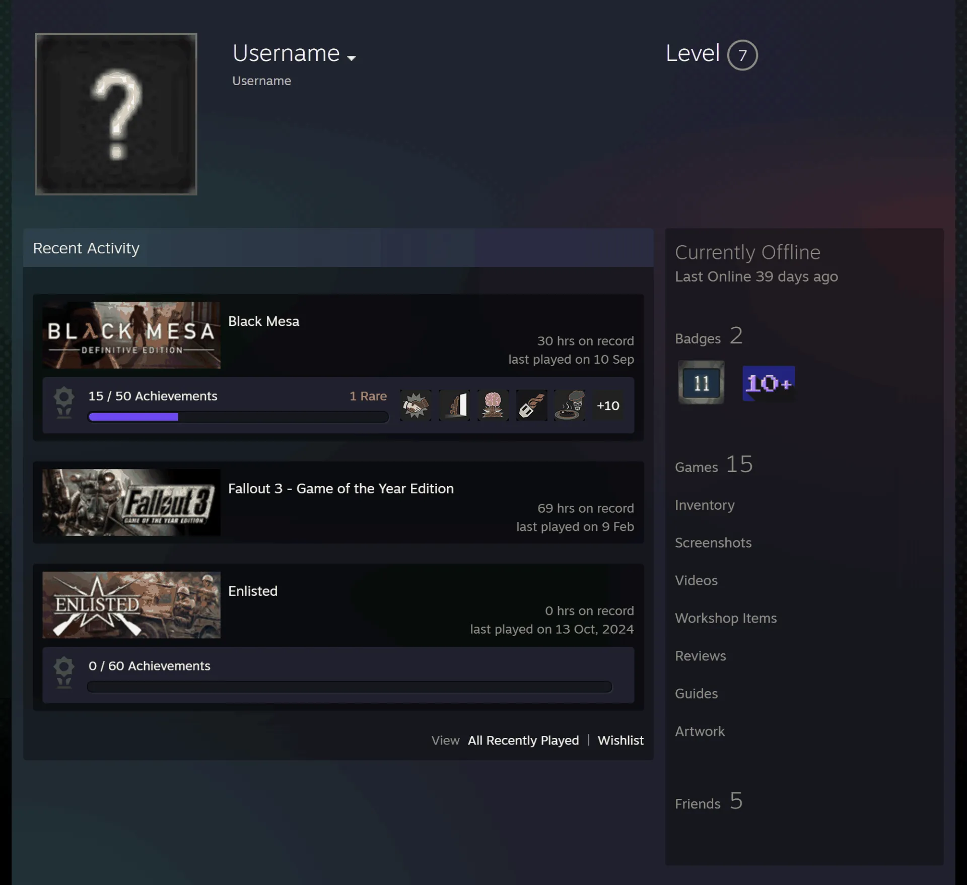Click the 1 Rare label

[x=368, y=396]
